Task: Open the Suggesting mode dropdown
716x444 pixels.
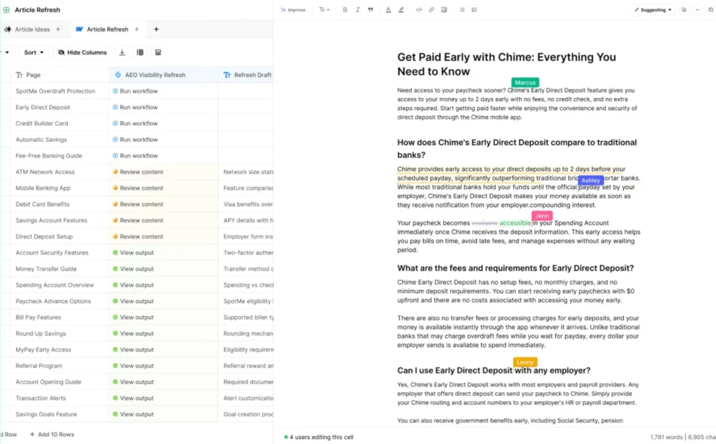Action: (x=653, y=10)
